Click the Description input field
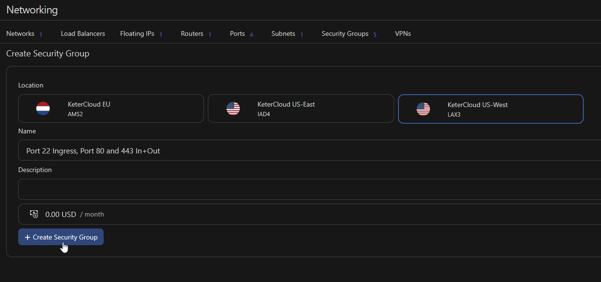 tap(306, 189)
